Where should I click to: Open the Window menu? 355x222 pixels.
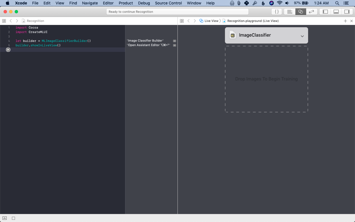click(194, 3)
